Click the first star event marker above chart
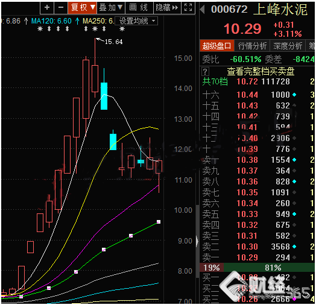 (40, 29)
